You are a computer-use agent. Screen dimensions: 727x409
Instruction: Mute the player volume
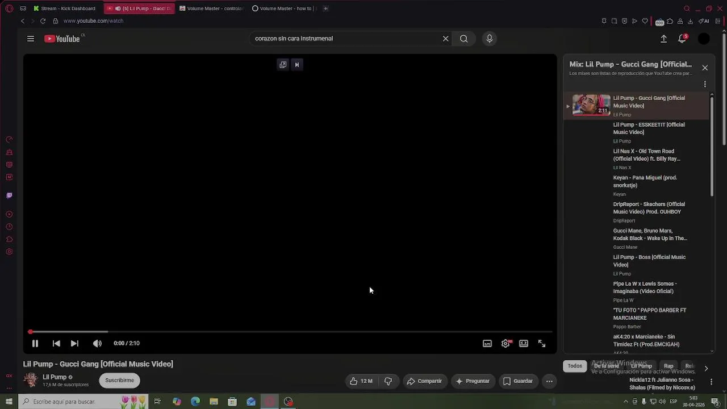click(97, 343)
